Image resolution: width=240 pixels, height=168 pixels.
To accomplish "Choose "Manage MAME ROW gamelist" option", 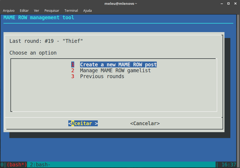I will tap(115, 71).
